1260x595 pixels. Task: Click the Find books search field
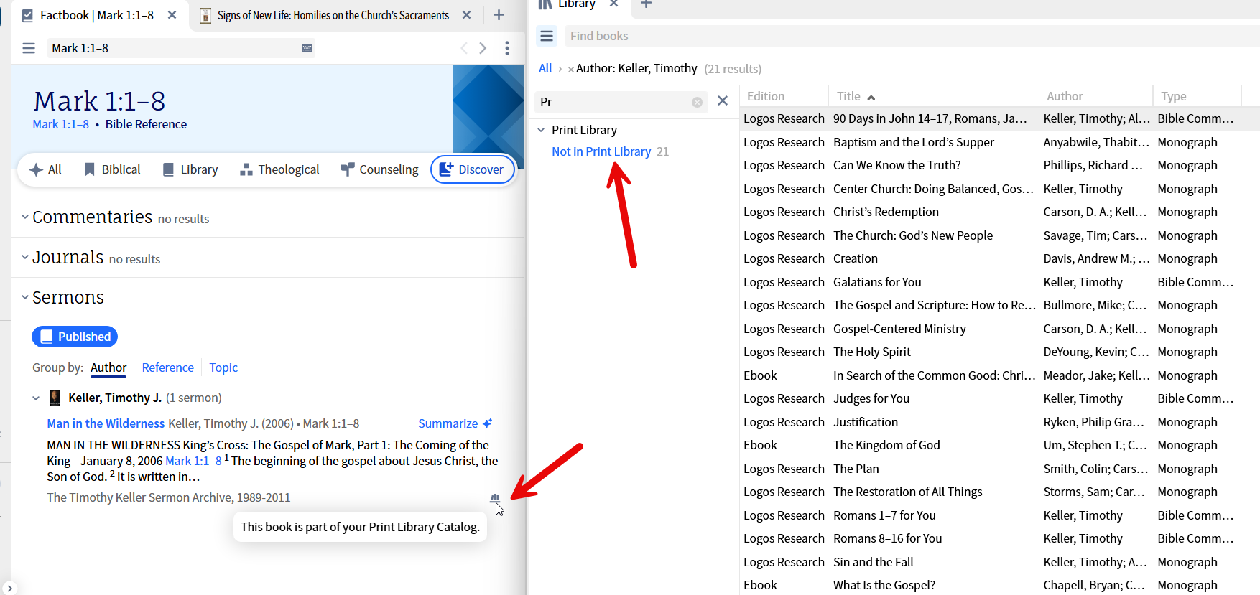tap(911, 36)
